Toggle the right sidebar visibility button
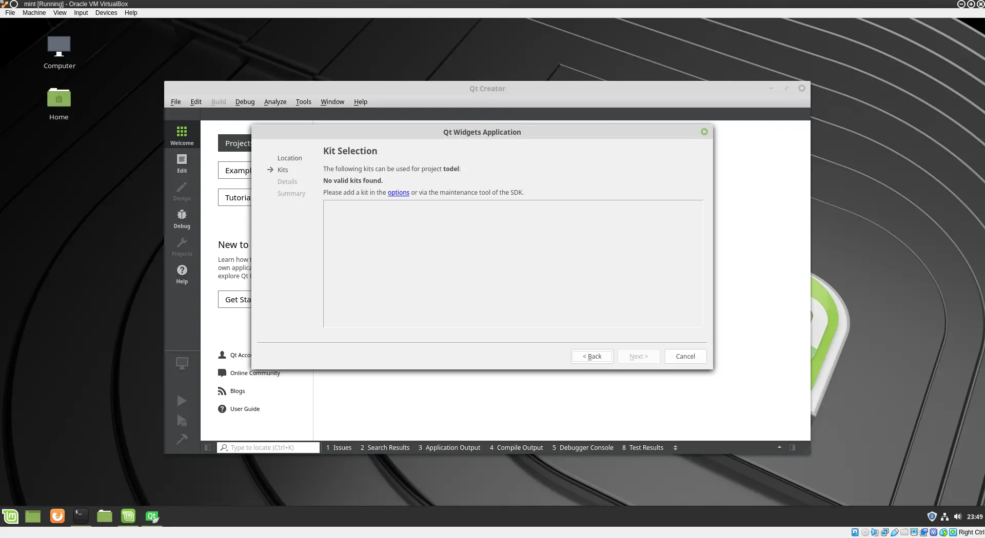 click(792, 448)
